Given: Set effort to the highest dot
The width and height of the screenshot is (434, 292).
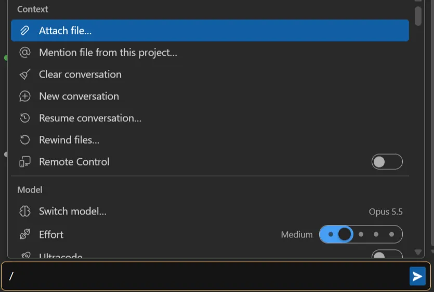Looking at the screenshot, I should [391, 234].
